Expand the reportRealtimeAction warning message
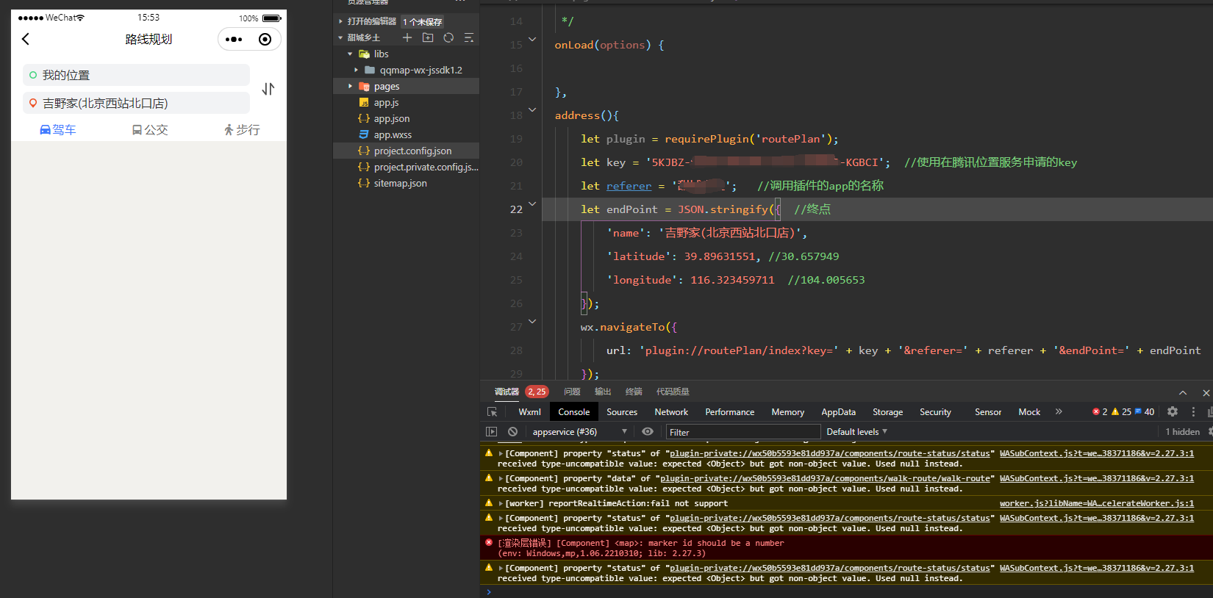This screenshot has width=1213, height=598. point(501,504)
